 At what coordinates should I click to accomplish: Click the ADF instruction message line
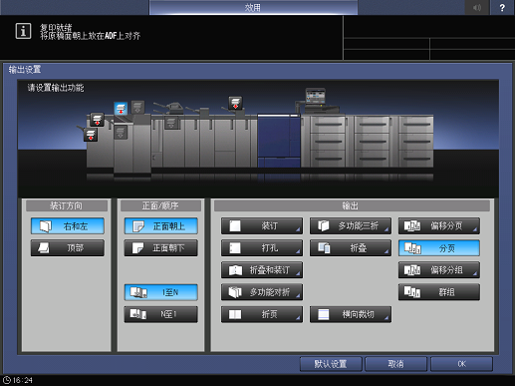pos(90,36)
